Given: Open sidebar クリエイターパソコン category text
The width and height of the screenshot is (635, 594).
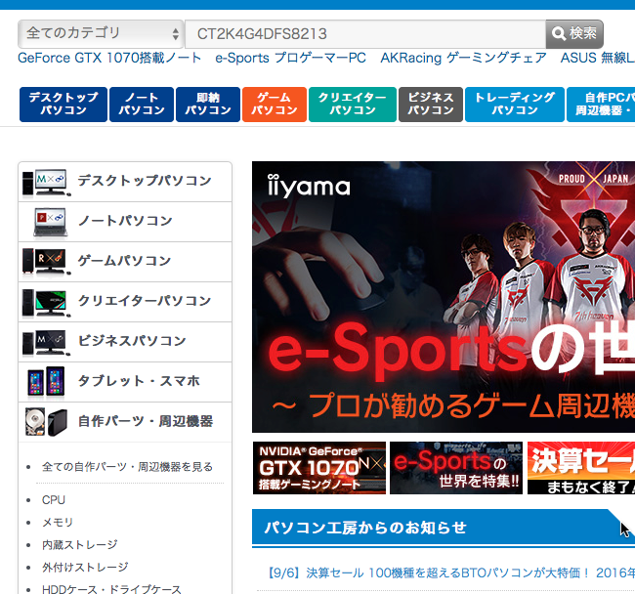Looking at the screenshot, I should [145, 301].
